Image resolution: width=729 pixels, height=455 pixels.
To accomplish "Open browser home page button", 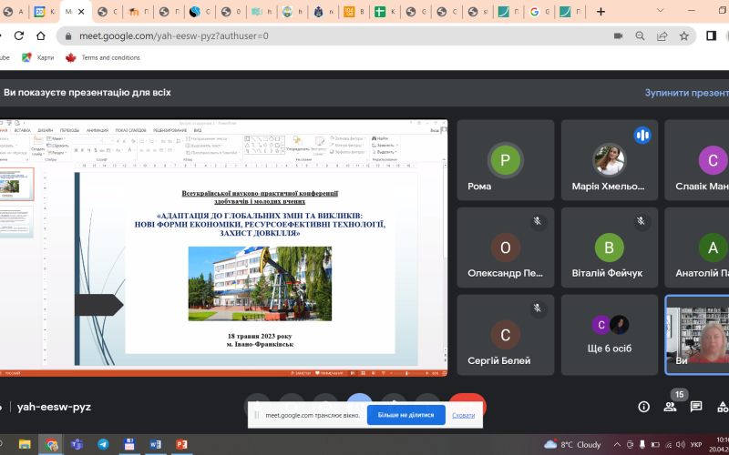I will coord(41,35).
